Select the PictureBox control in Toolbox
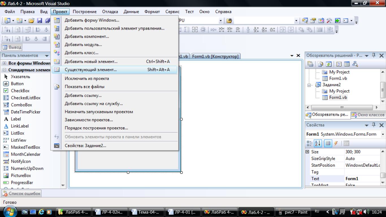 click(17, 175)
